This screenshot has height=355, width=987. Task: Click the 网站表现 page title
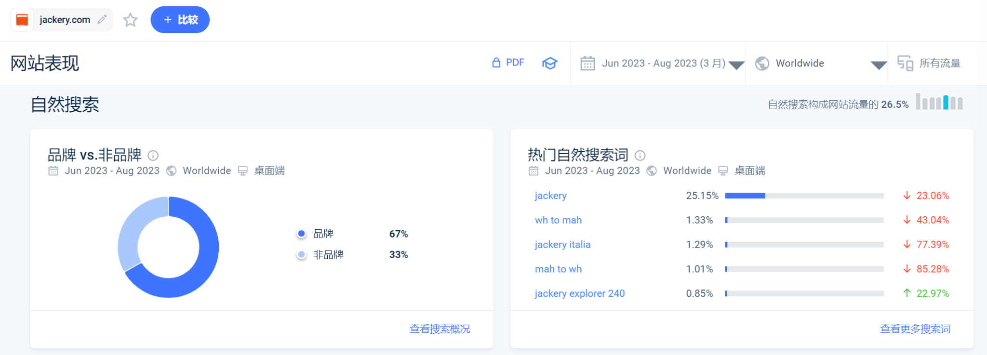point(45,64)
